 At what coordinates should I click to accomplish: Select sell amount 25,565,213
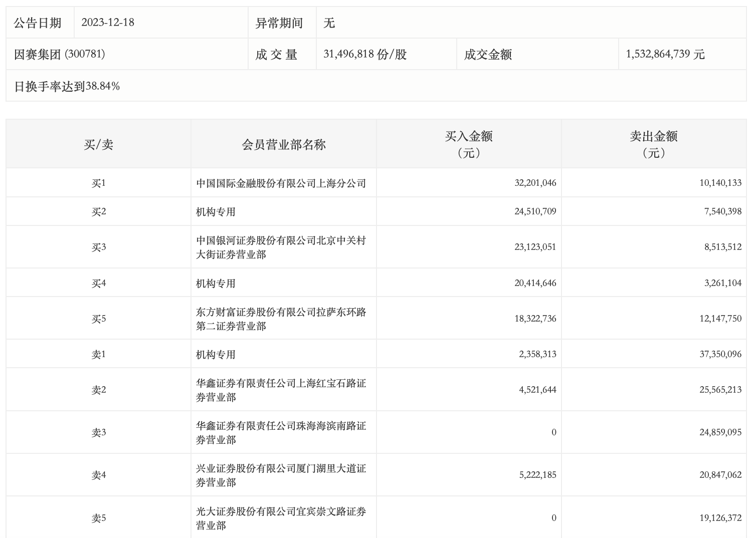point(720,390)
